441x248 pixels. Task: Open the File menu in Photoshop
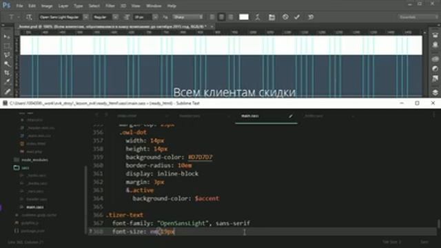[x=19, y=6]
